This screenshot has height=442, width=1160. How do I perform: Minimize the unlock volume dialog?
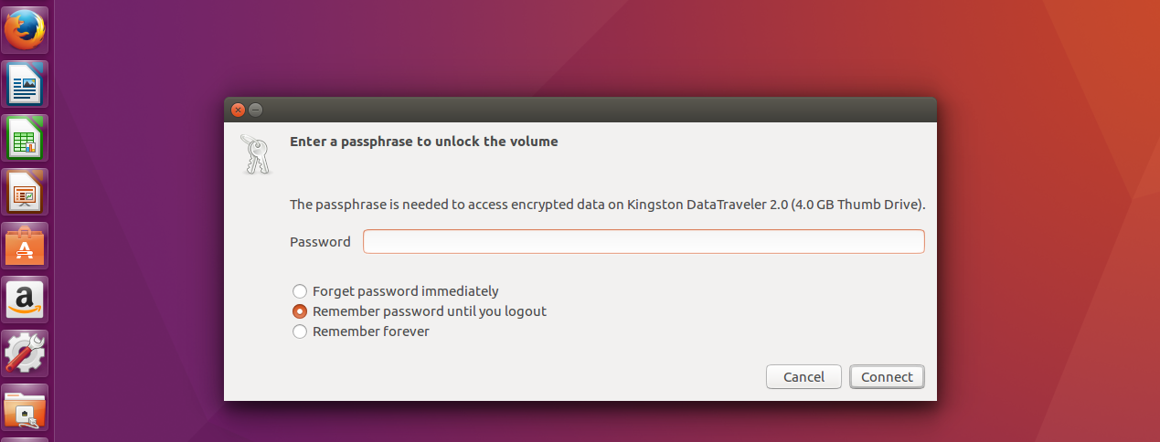[x=256, y=110]
